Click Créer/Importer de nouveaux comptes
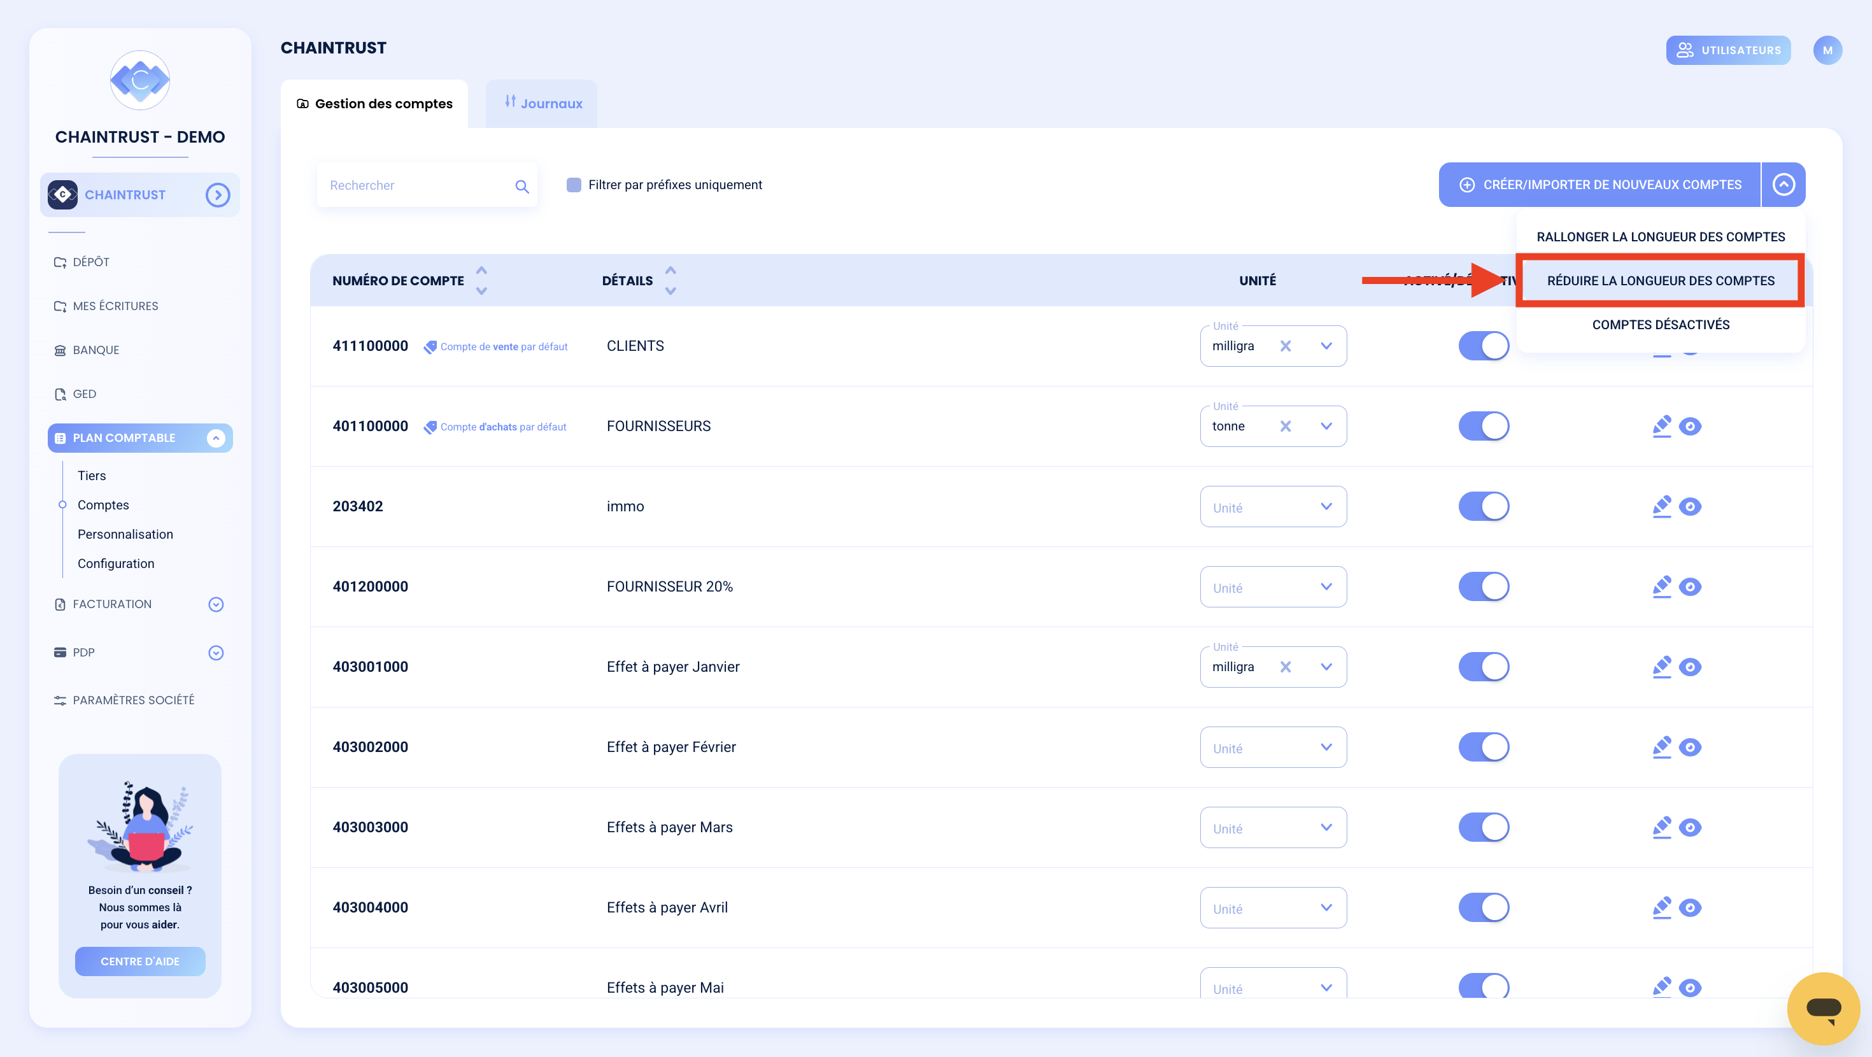1872x1057 pixels. pyautogui.click(x=1599, y=185)
